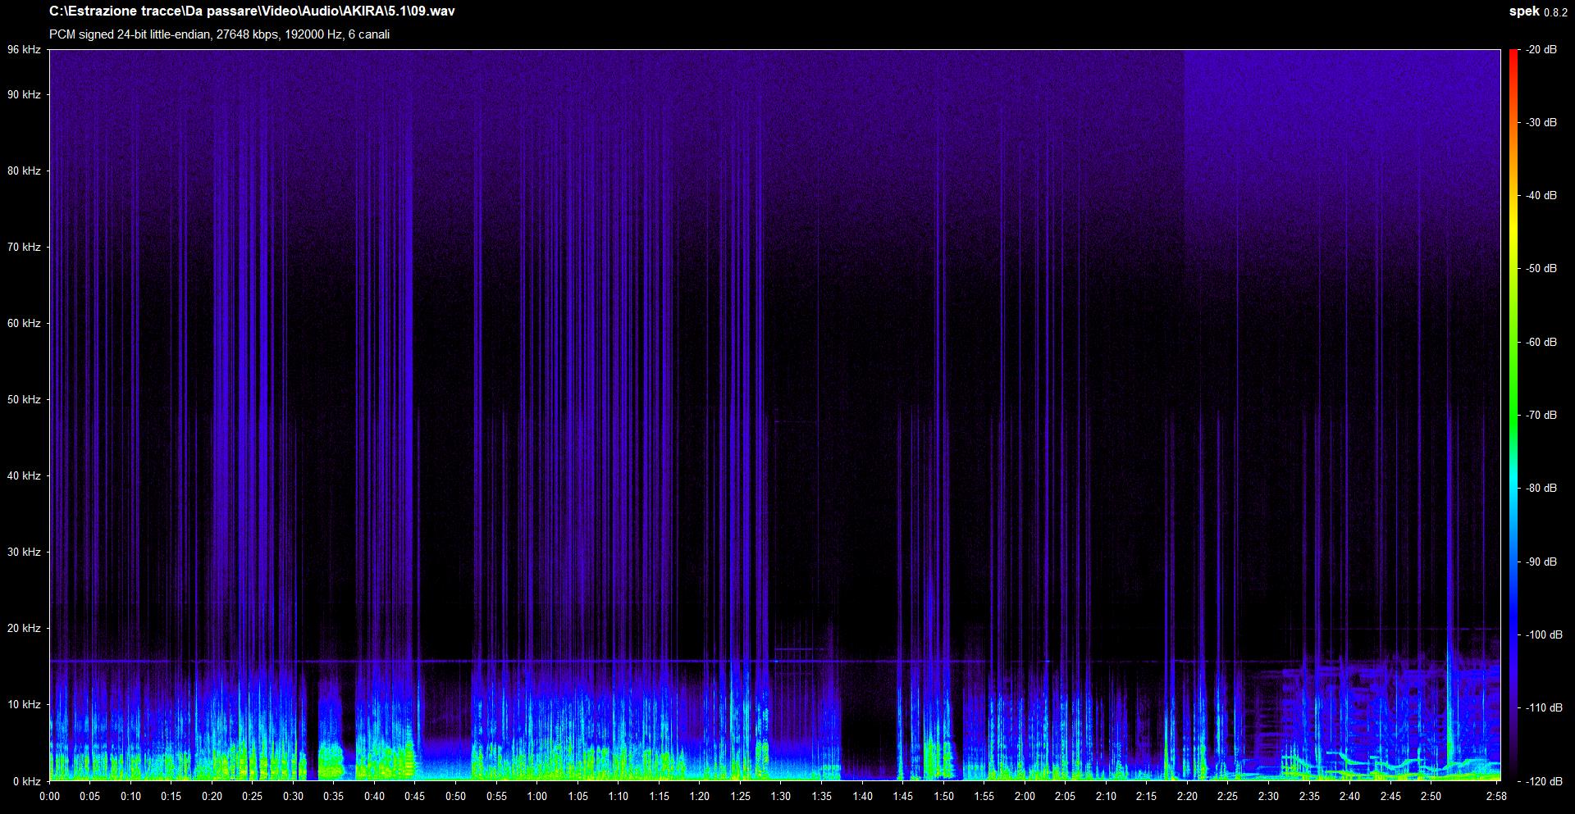Click the 1:35 time axis label
The height and width of the screenshot is (814, 1575).
click(822, 797)
